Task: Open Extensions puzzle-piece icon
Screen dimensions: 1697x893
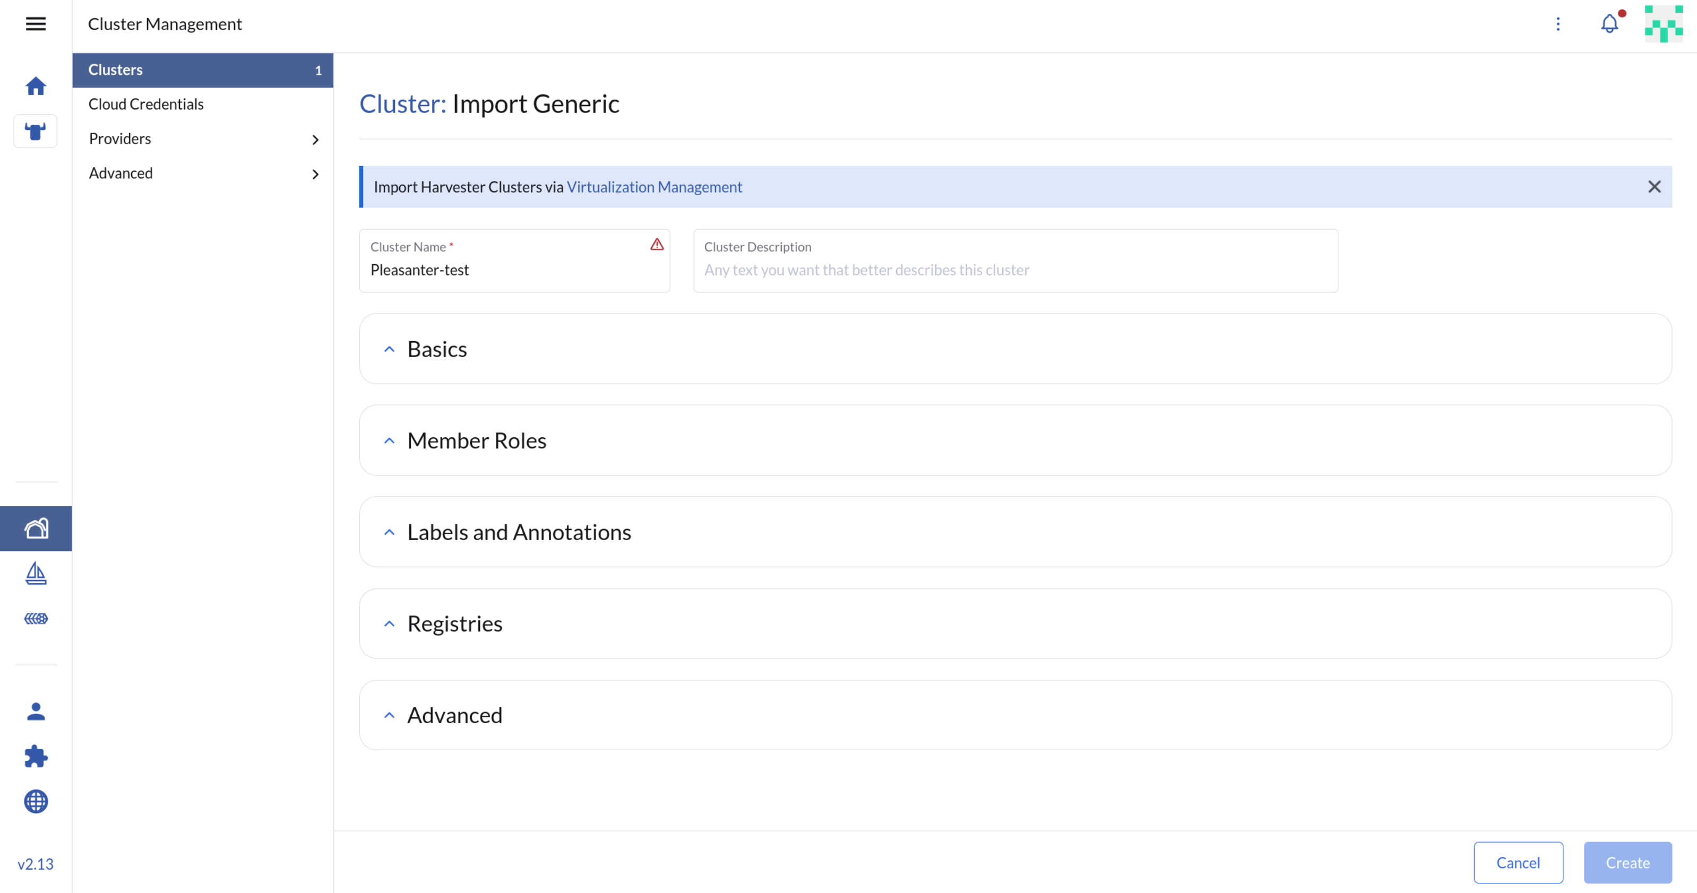Action: point(36,756)
